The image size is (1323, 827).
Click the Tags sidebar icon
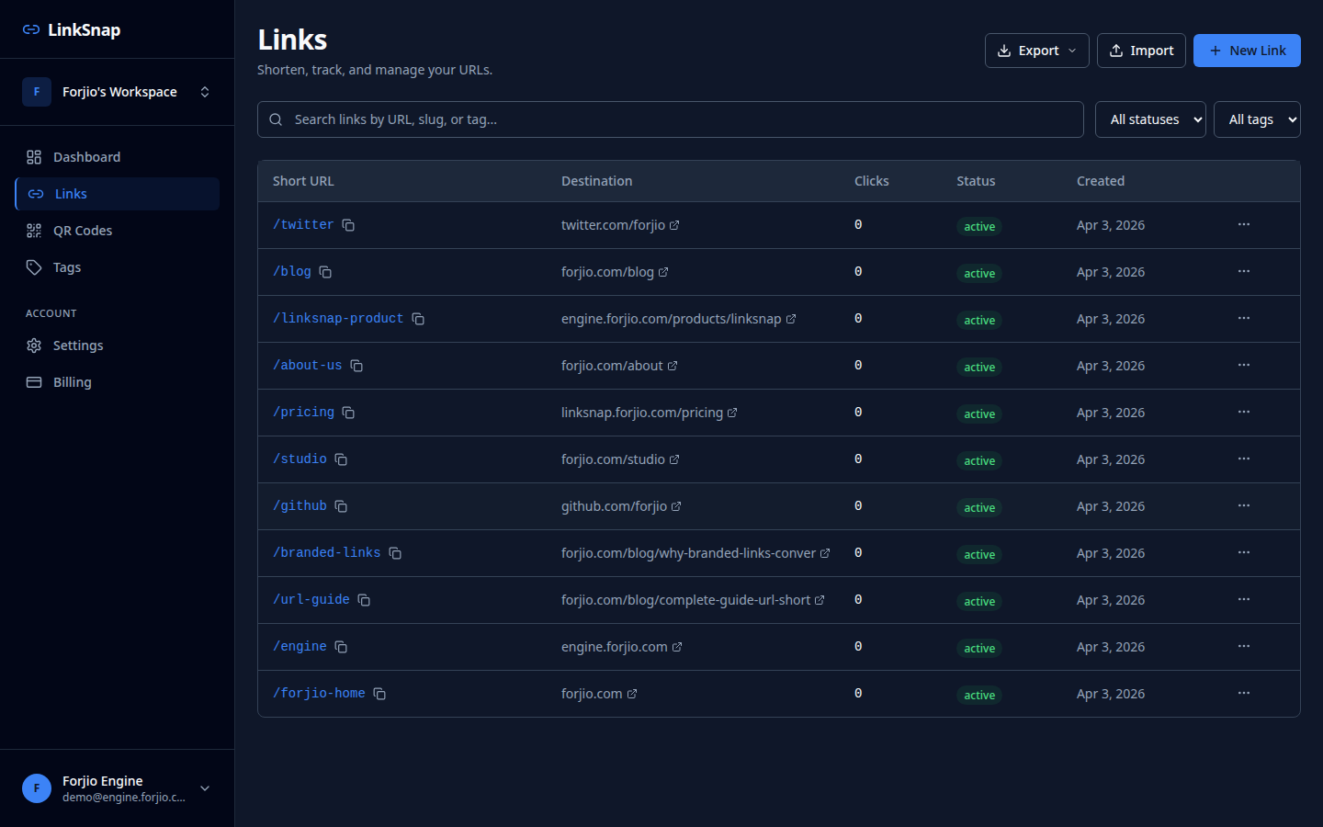pos(34,266)
